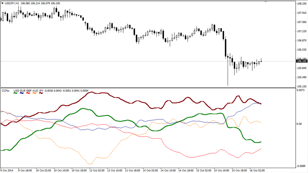Click the divider between chart and indicator
This screenshot has width=308, height=173.
click(x=148, y=88)
